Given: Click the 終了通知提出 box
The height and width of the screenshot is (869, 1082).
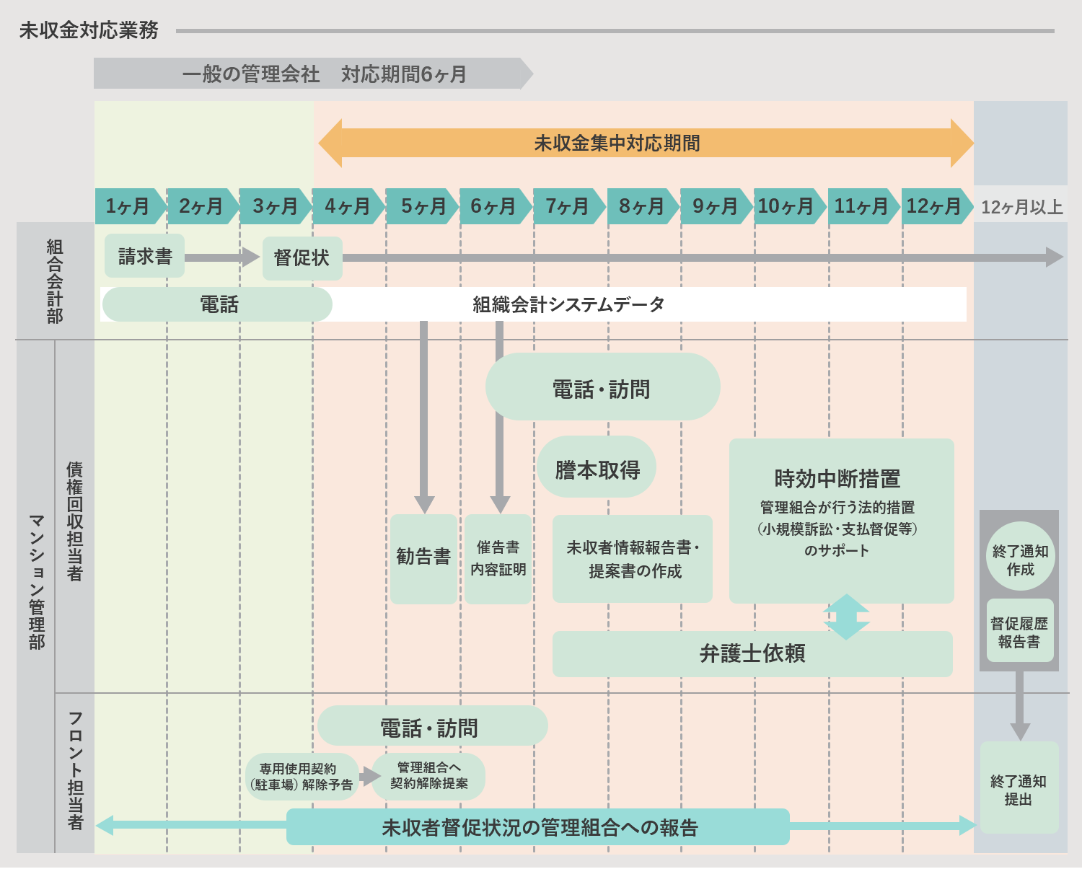Looking at the screenshot, I should 1019,788.
